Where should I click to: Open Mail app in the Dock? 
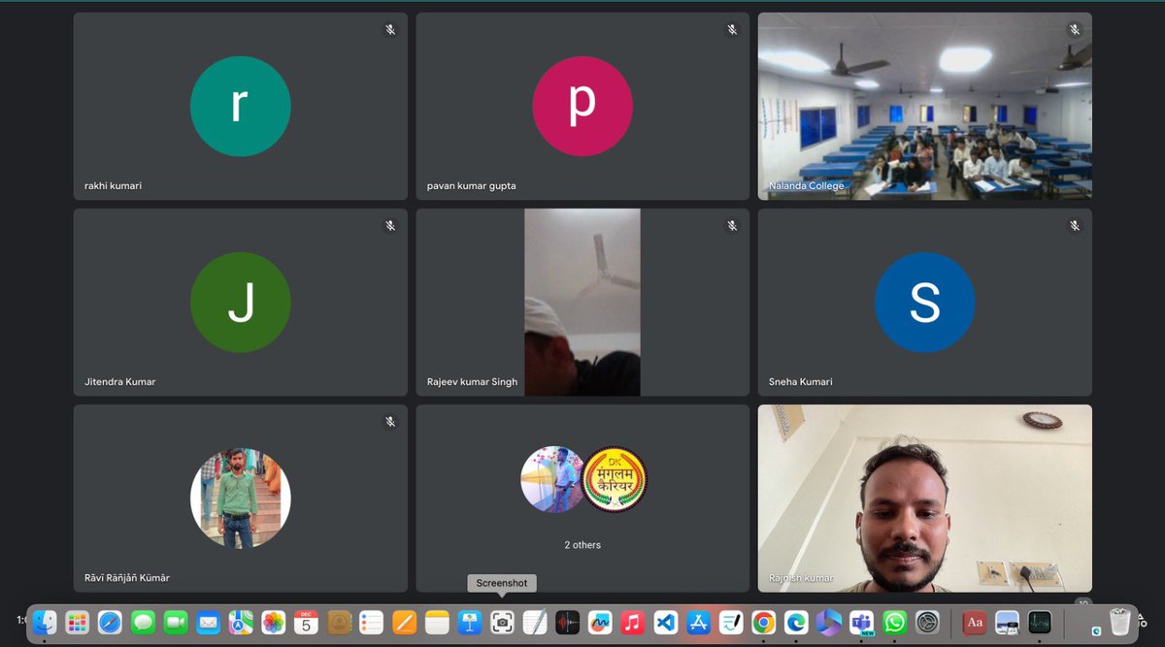coord(208,622)
